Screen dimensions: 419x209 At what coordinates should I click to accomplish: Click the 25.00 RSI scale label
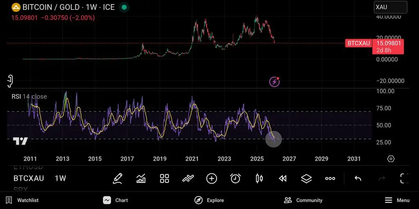(x=383, y=142)
